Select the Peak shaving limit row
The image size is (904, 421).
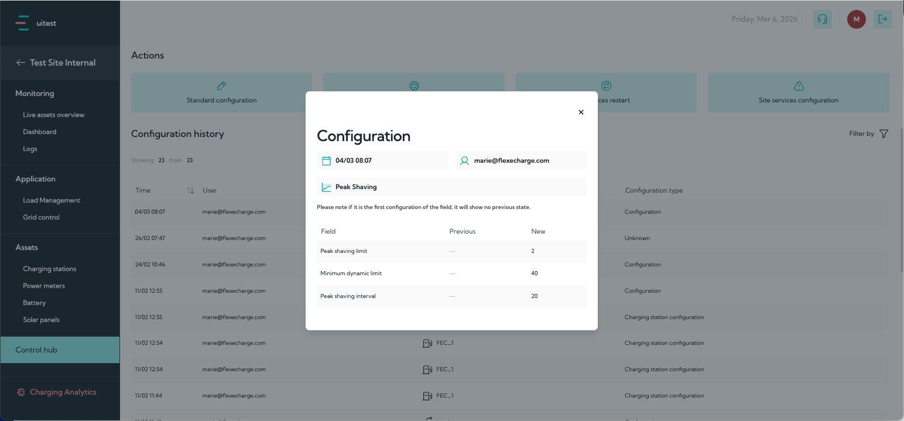451,251
